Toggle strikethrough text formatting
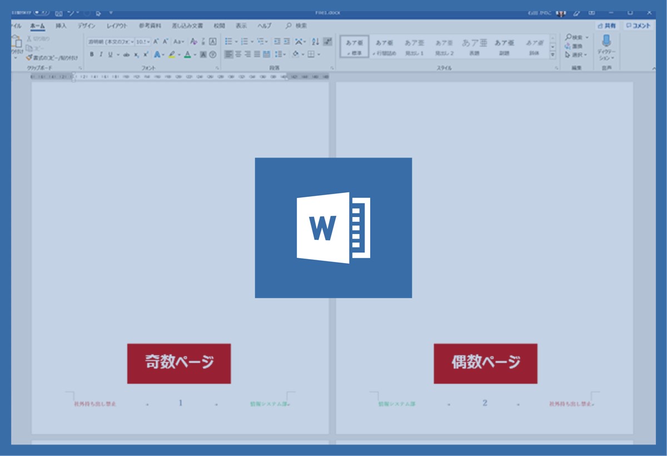Viewport: 667px width, 456px height. point(126,54)
